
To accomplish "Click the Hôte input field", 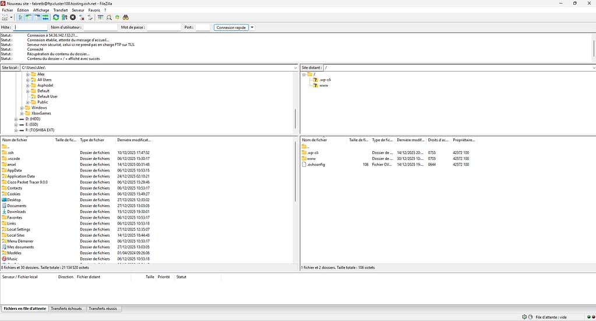I will pyautogui.click(x=30, y=27).
